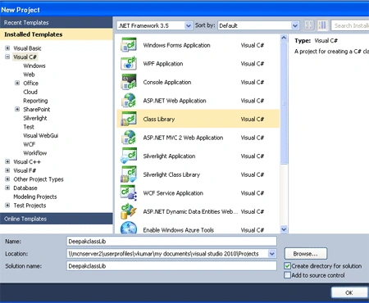Screen dimensions: 369x303
Task: Click the Solution name input field
Action: [x=171, y=266]
